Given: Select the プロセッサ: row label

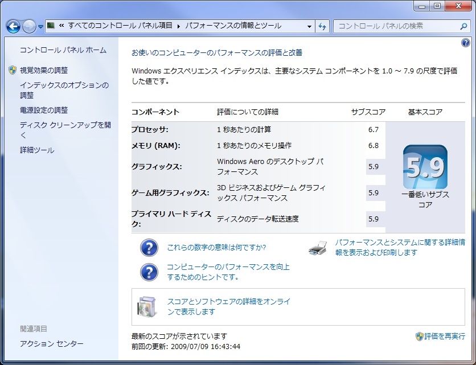Looking at the screenshot, I should point(150,130).
